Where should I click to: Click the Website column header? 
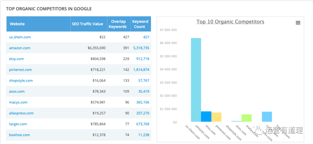(x=17, y=24)
